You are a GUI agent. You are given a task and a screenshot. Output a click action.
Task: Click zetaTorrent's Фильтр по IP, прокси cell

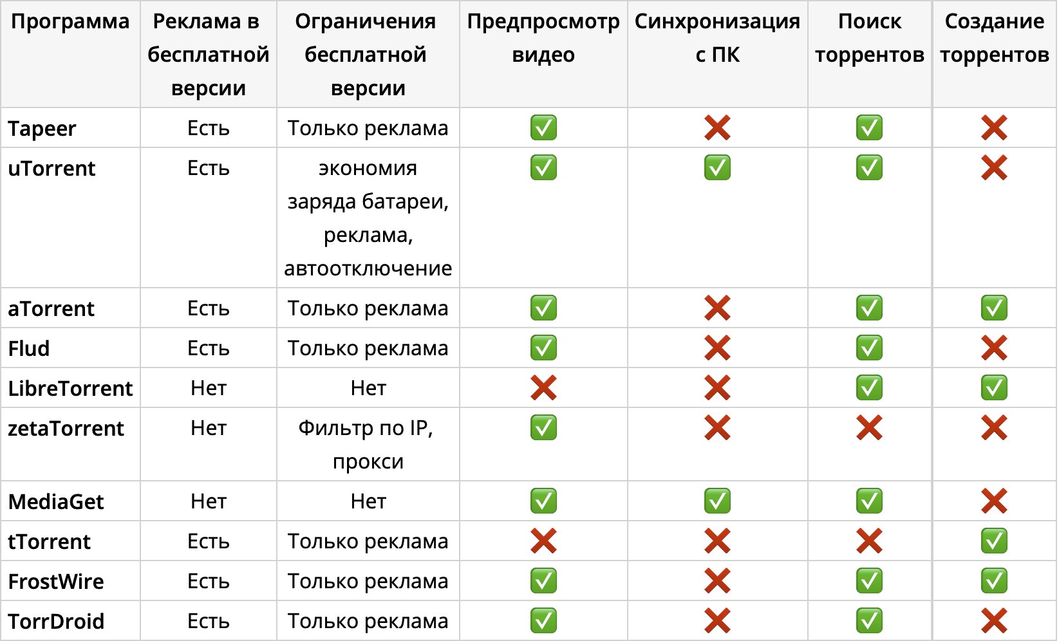[x=368, y=445]
